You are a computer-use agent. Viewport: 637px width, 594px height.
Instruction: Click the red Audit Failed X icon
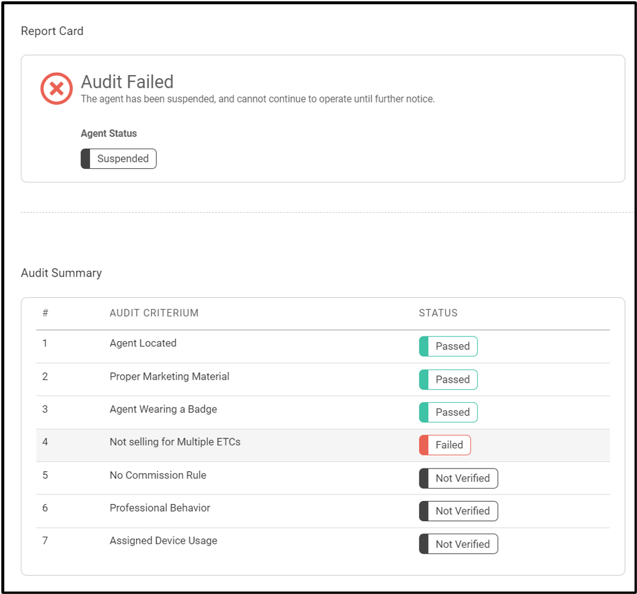(x=56, y=88)
